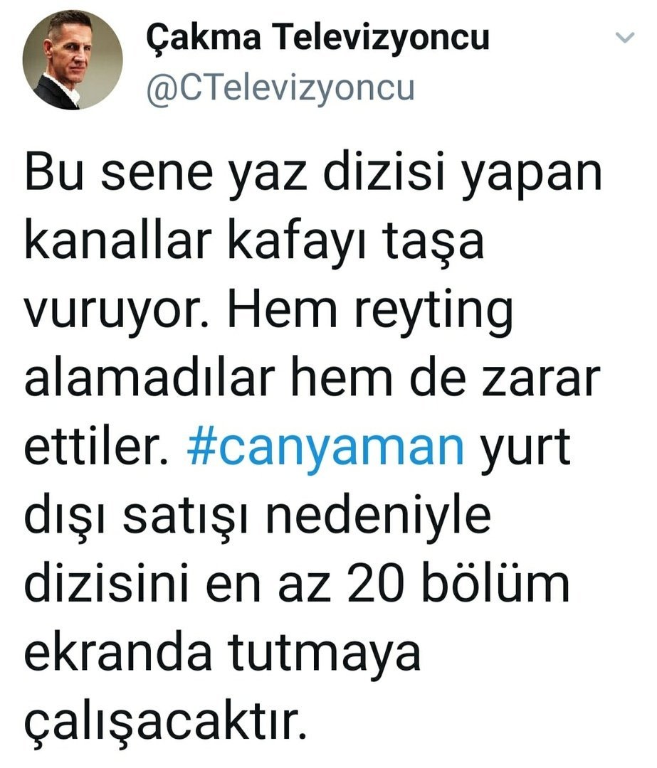657x768 pixels.
Task: Select the word "yapan" in the first line
Action: point(532,176)
